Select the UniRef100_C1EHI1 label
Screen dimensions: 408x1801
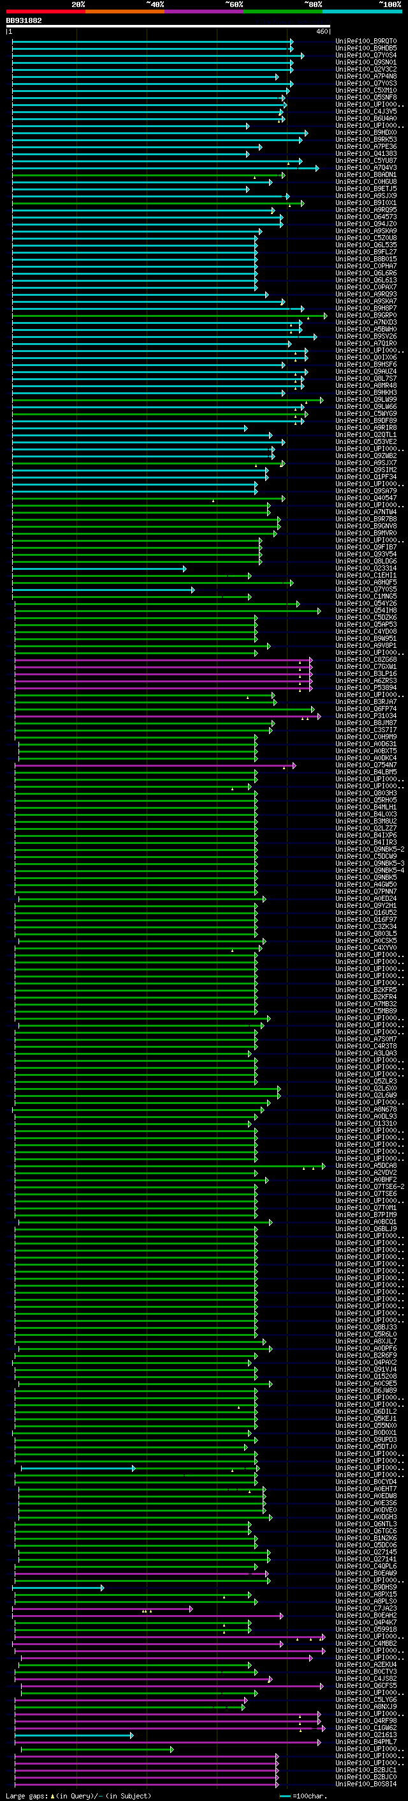(366, 576)
